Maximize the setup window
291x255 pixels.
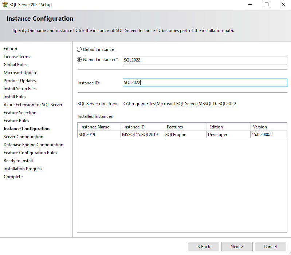pyautogui.click(x=266, y=5)
